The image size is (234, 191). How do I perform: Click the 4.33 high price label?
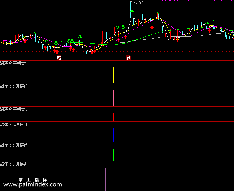click(x=139, y=3)
